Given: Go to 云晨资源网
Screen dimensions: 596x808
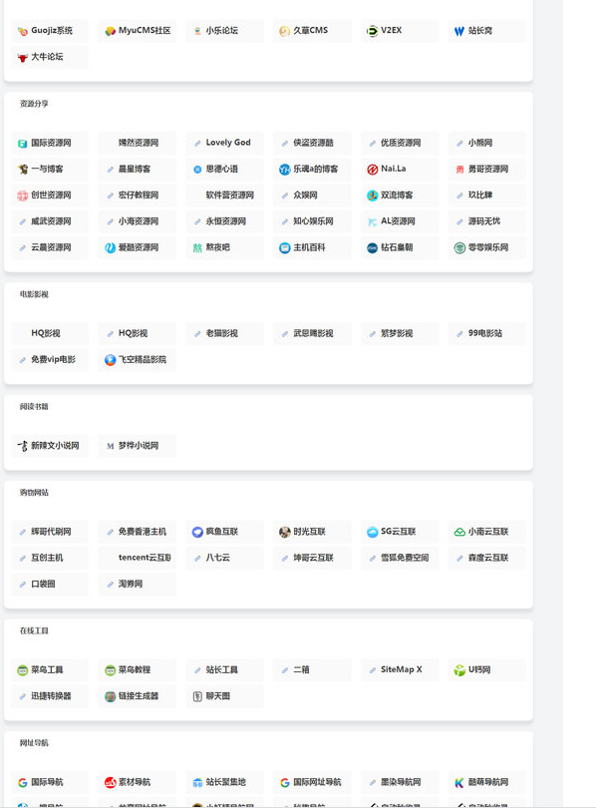Looking at the screenshot, I should point(51,247).
